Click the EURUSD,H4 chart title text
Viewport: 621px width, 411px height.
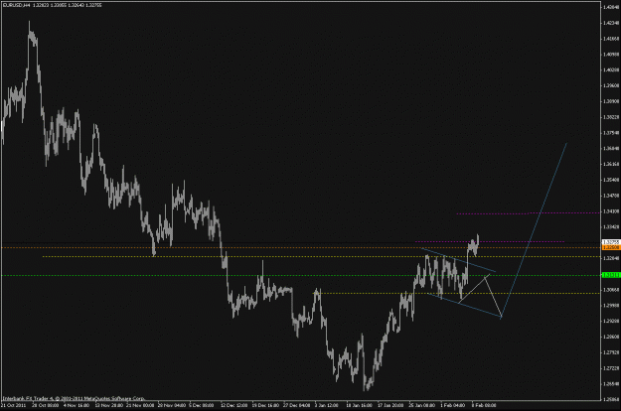[x=16, y=5]
